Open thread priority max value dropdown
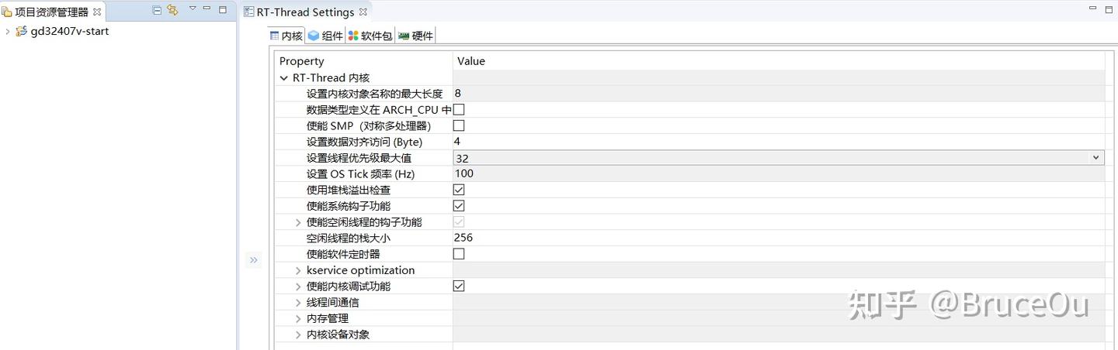 pos(1096,157)
